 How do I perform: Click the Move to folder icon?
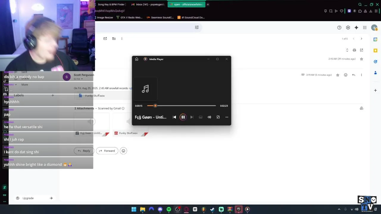114,39
